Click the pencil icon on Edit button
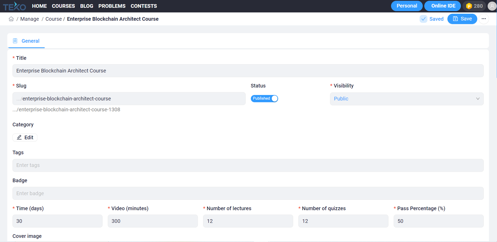497x242 pixels. [x=19, y=137]
